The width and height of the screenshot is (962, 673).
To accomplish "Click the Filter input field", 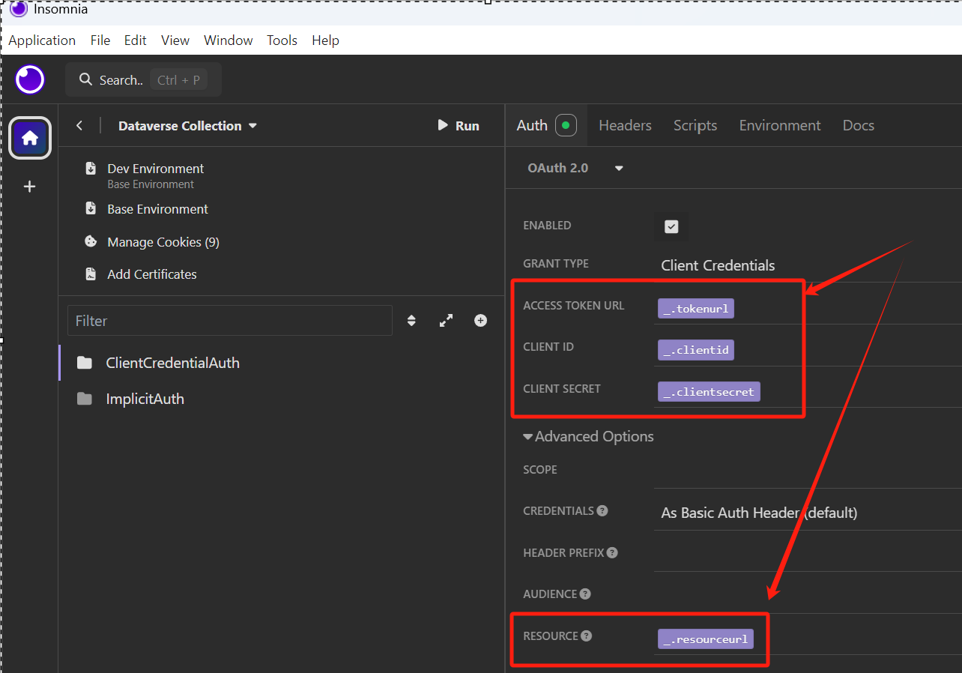I will 230,321.
